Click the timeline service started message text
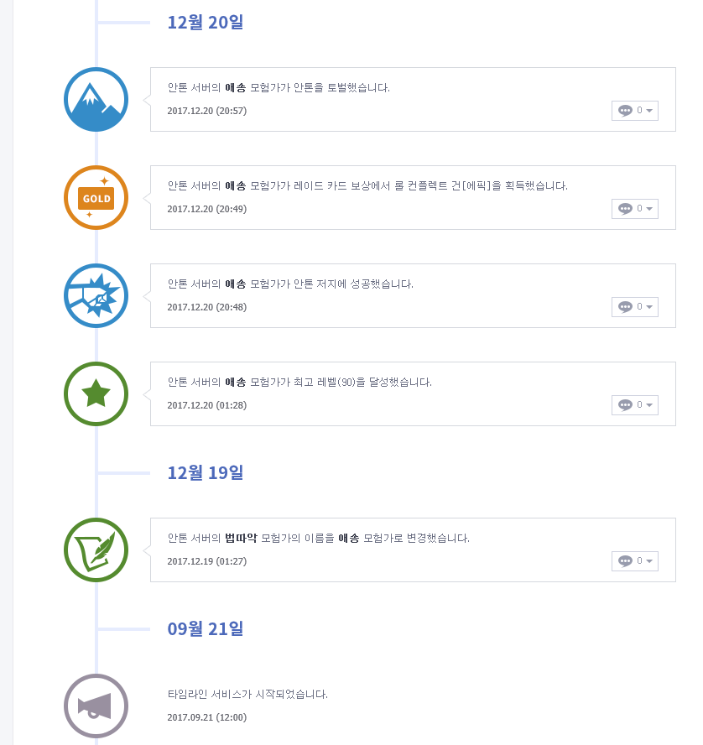The height and width of the screenshot is (745, 703). pos(247,695)
